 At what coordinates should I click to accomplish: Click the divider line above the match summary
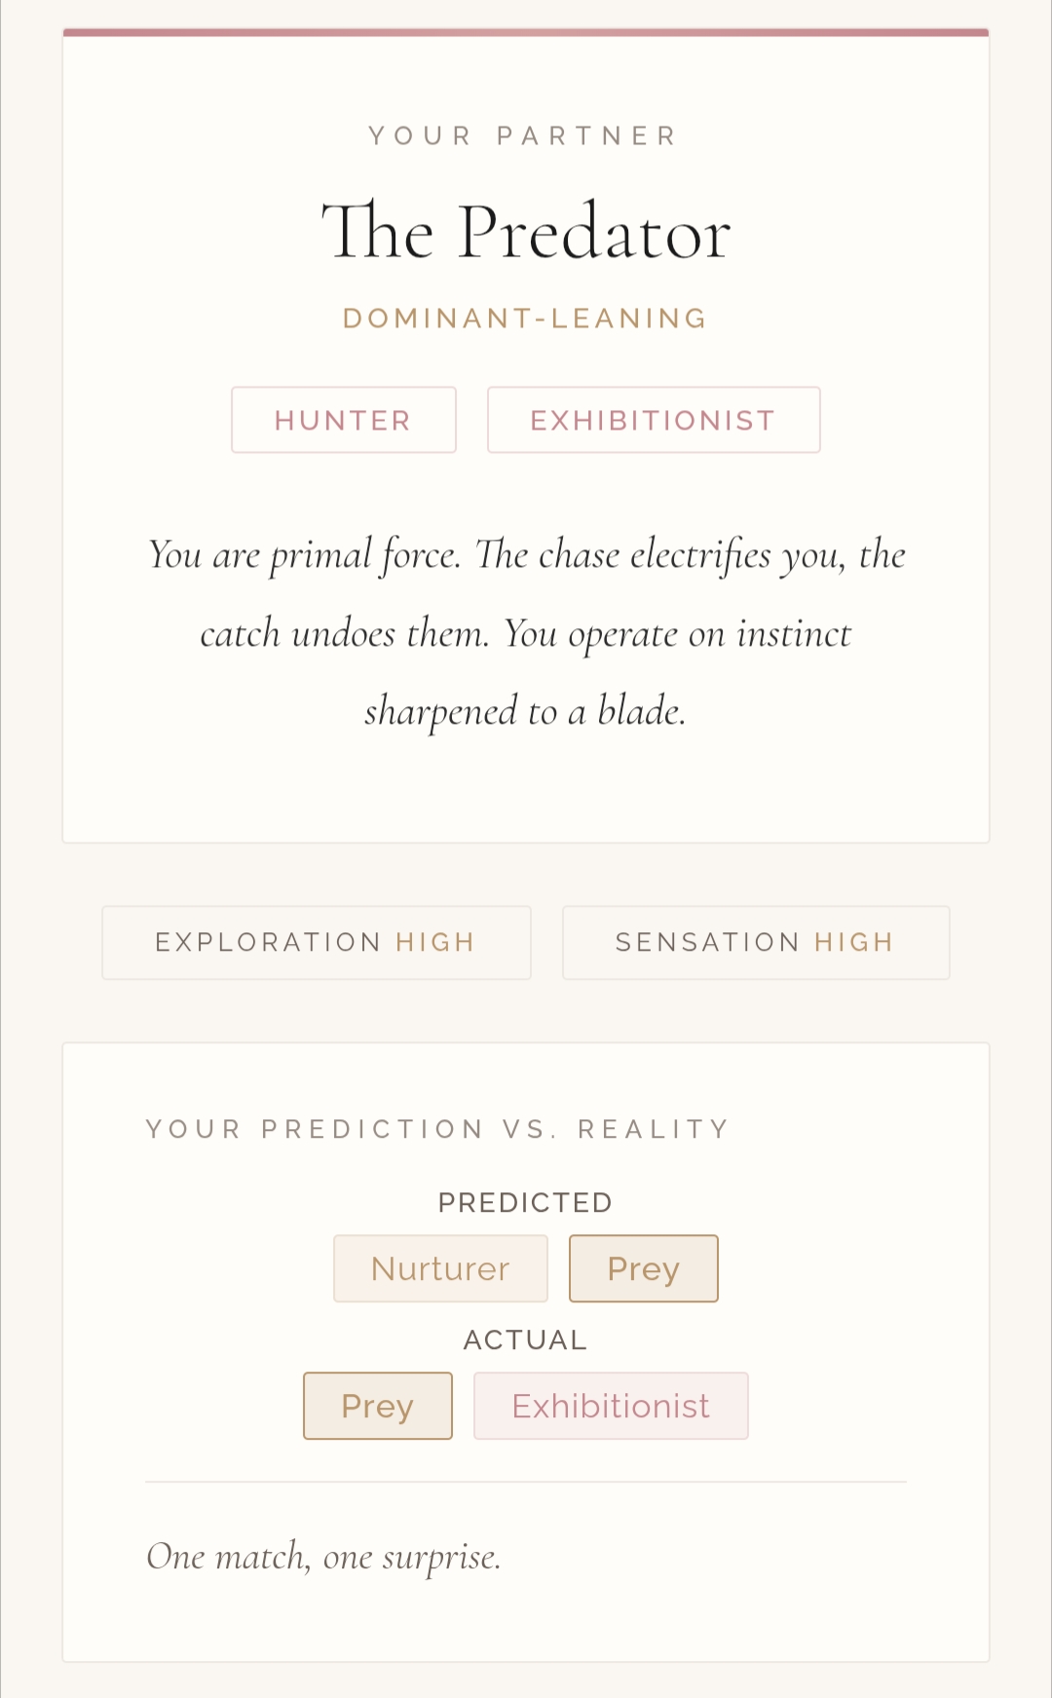[526, 1482]
